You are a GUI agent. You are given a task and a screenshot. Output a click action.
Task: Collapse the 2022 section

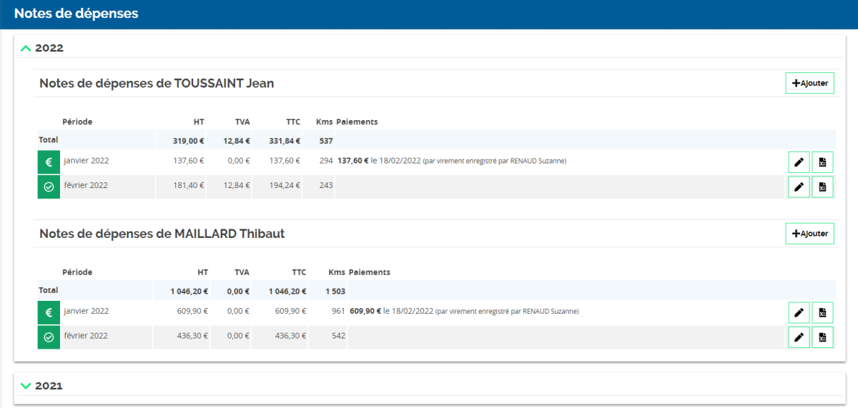[26, 48]
